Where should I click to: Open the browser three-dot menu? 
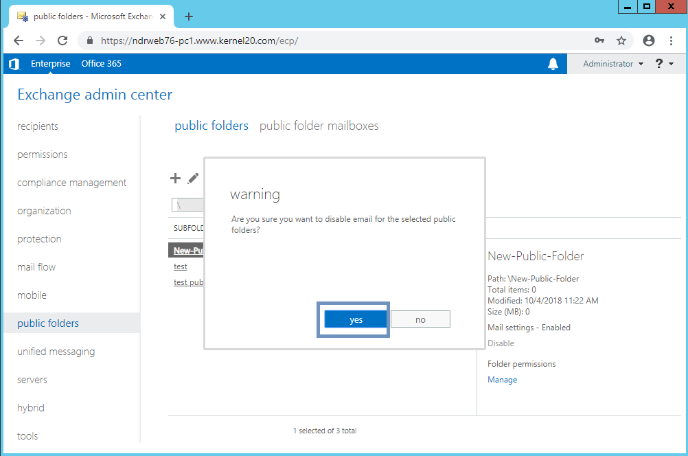click(671, 41)
